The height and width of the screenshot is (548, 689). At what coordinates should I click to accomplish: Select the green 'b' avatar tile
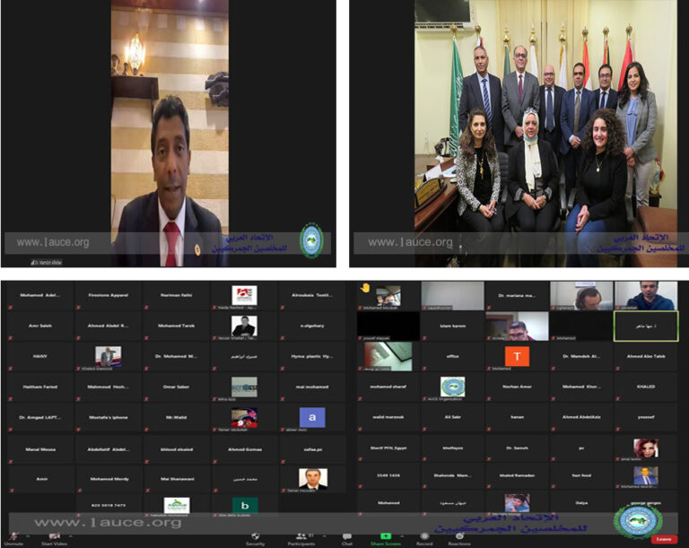(244, 505)
